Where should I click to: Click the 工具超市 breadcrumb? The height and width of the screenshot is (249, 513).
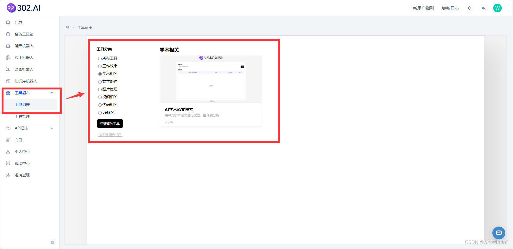(85, 28)
